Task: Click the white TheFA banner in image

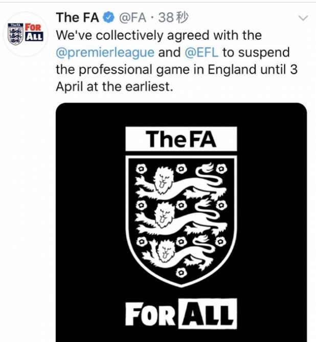Action: (181, 139)
